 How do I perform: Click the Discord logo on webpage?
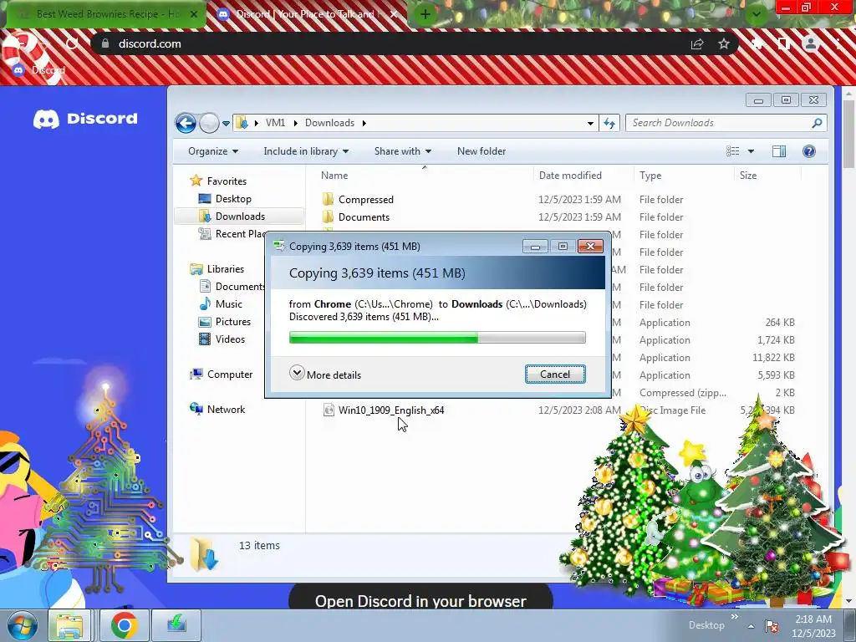pos(86,119)
